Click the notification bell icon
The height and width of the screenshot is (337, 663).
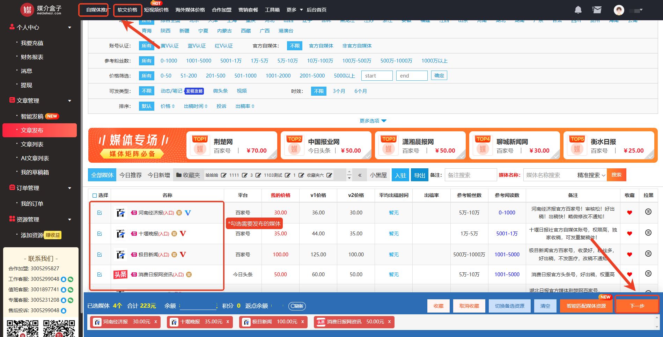point(578,10)
